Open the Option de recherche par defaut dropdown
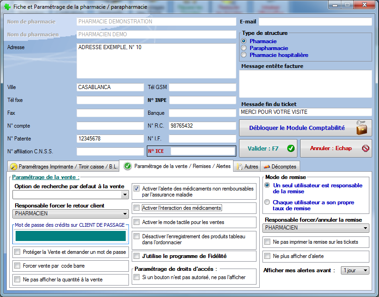The height and width of the screenshot is (297, 379). [x=124, y=195]
